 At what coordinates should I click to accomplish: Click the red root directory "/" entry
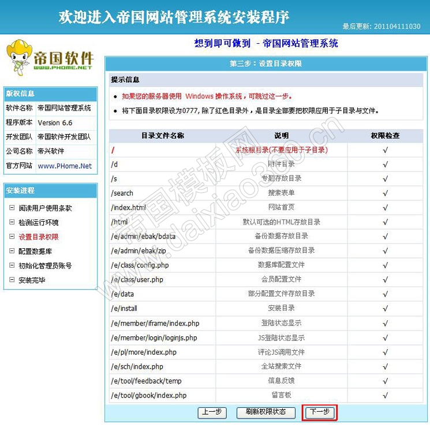113,150
